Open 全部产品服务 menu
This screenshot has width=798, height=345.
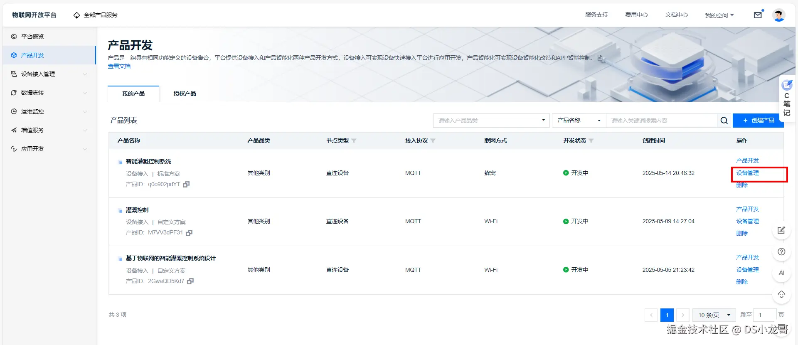pos(95,15)
